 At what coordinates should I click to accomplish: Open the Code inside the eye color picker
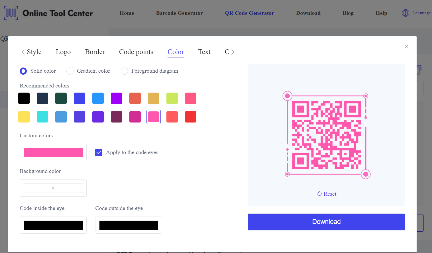coord(53,225)
